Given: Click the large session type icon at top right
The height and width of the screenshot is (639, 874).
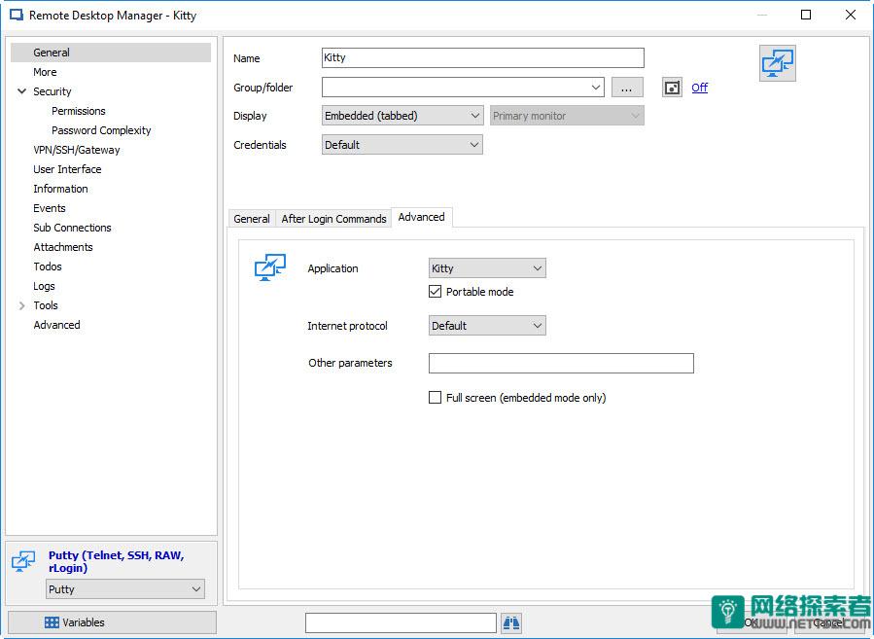Looking at the screenshot, I should tap(777, 63).
